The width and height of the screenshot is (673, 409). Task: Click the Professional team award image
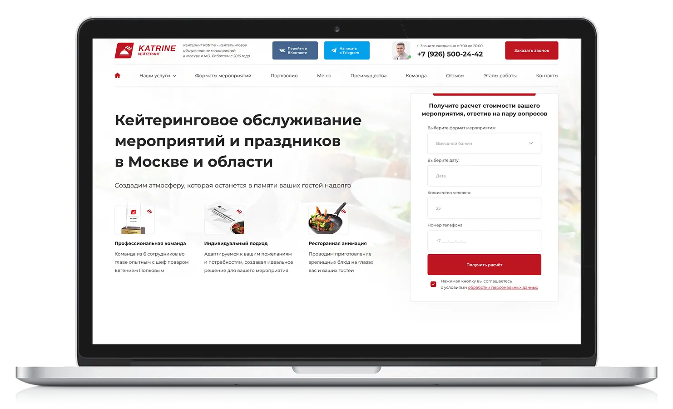[134, 220]
